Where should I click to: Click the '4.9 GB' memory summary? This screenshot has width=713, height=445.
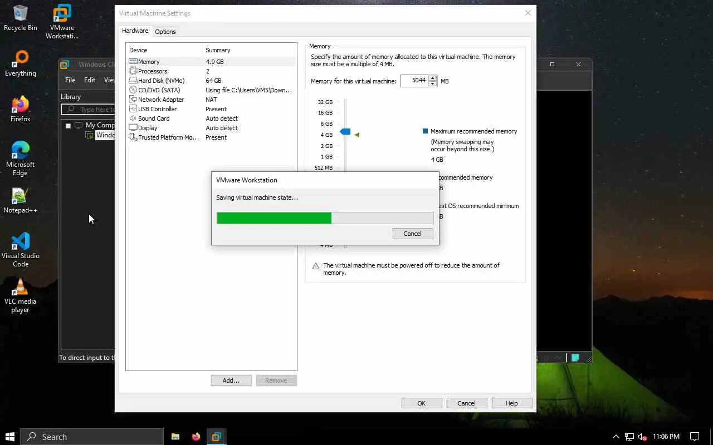[x=214, y=62]
